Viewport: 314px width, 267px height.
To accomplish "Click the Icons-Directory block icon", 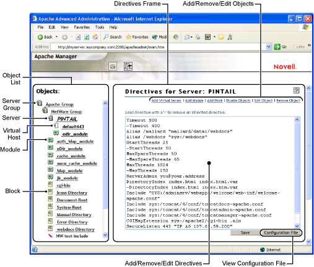I will pyautogui.click(x=50, y=191).
